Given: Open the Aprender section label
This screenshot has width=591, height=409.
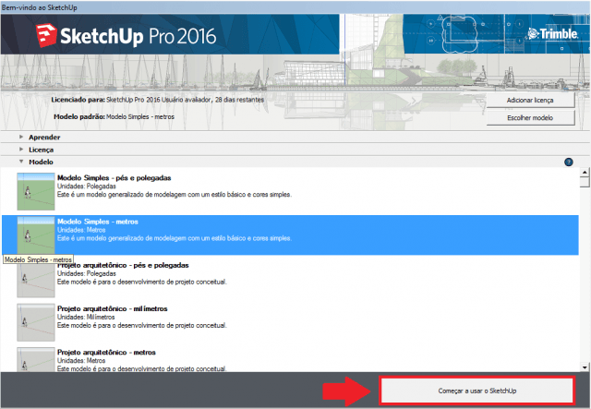Looking at the screenshot, I should click(x=44, y=138).
